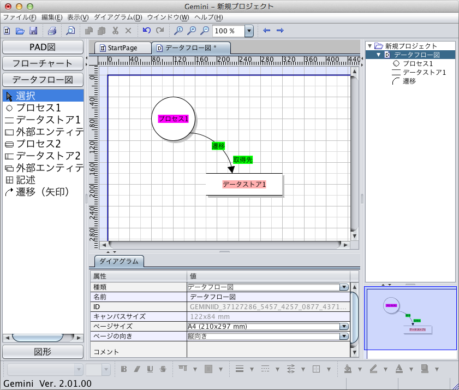The height and width of the screenshot is (390, 459).
Task: Open fill color dropdown arrow
Action: tap(360, 369)
